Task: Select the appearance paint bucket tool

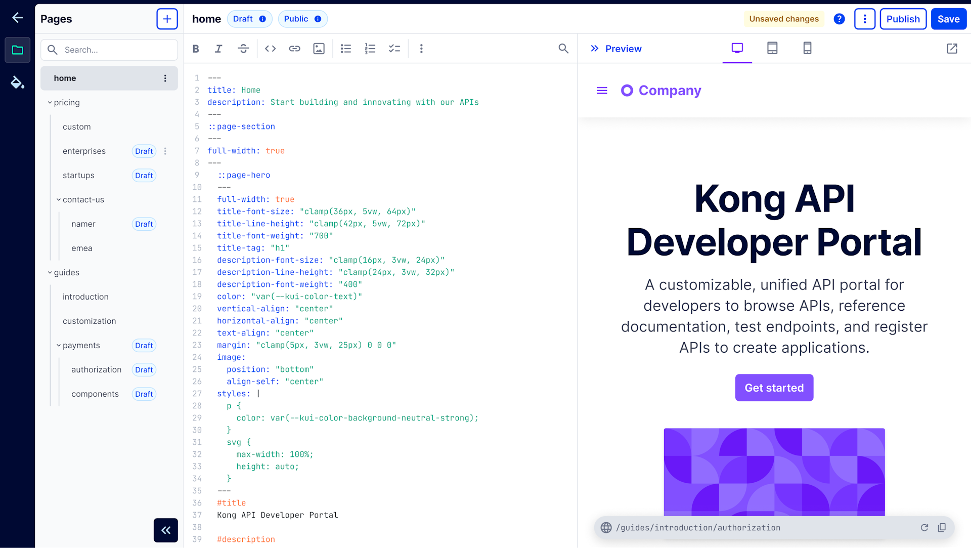Action: click(x=17, y=82)
